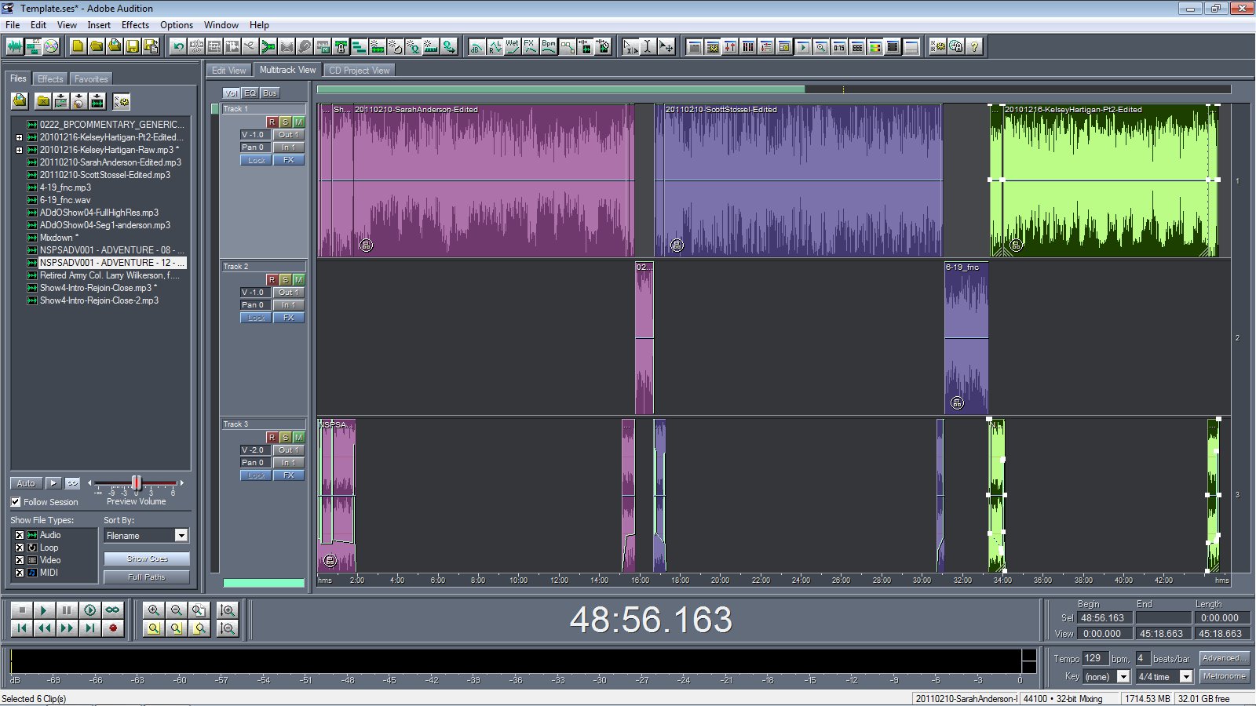Expand 20101216-KelseyHartigan-Pt2-Edited file entry
The width and height of the screenshot is (1256, 706).
[x=19, y=137]
